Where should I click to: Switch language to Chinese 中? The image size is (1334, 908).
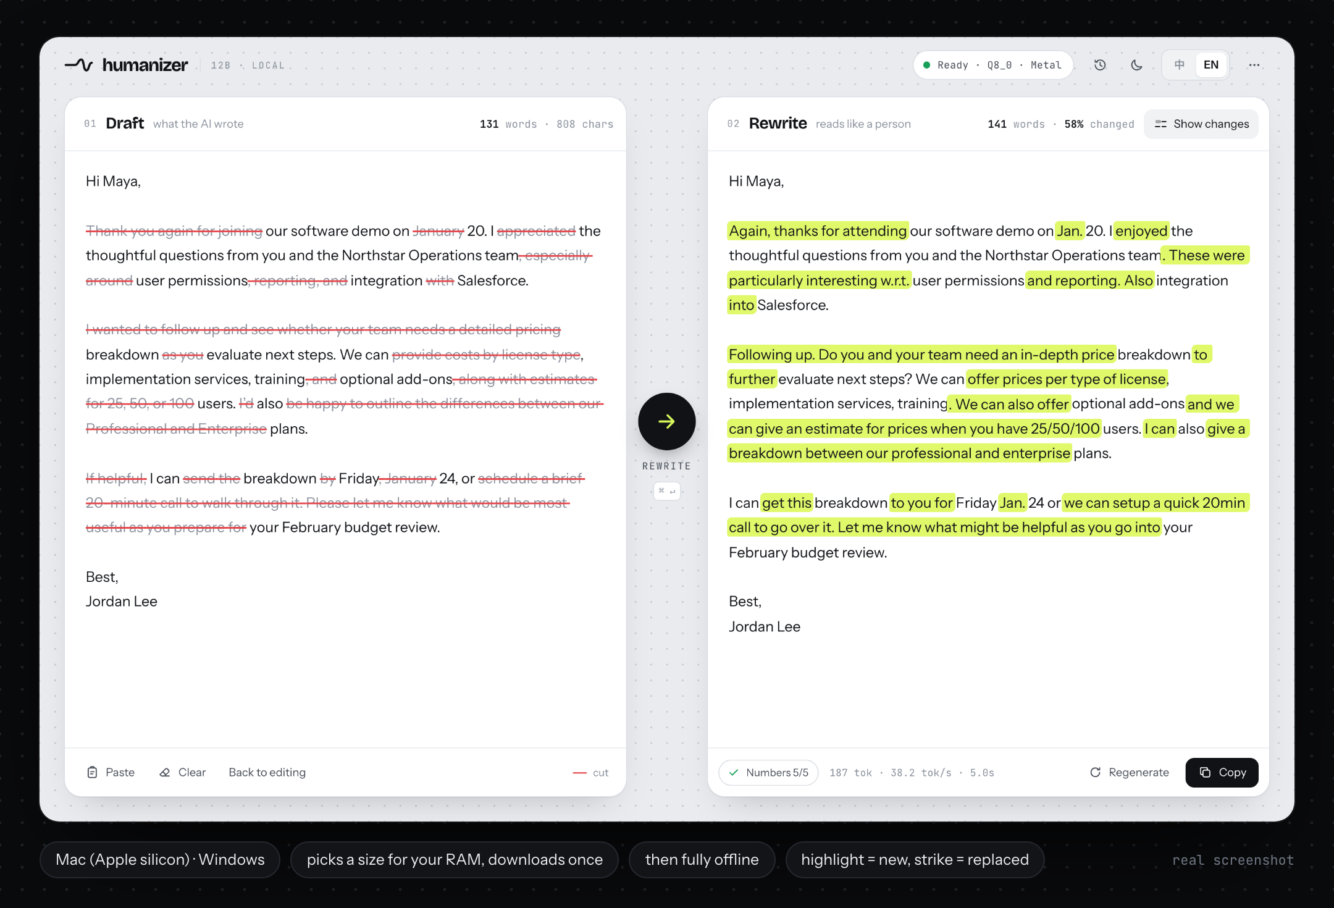click(x=1180, y=65)
